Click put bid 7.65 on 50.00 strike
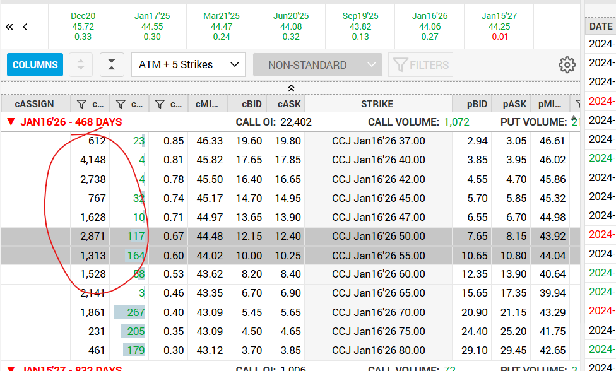Screen dimensions: 616x371 click(x=477, y=237)
